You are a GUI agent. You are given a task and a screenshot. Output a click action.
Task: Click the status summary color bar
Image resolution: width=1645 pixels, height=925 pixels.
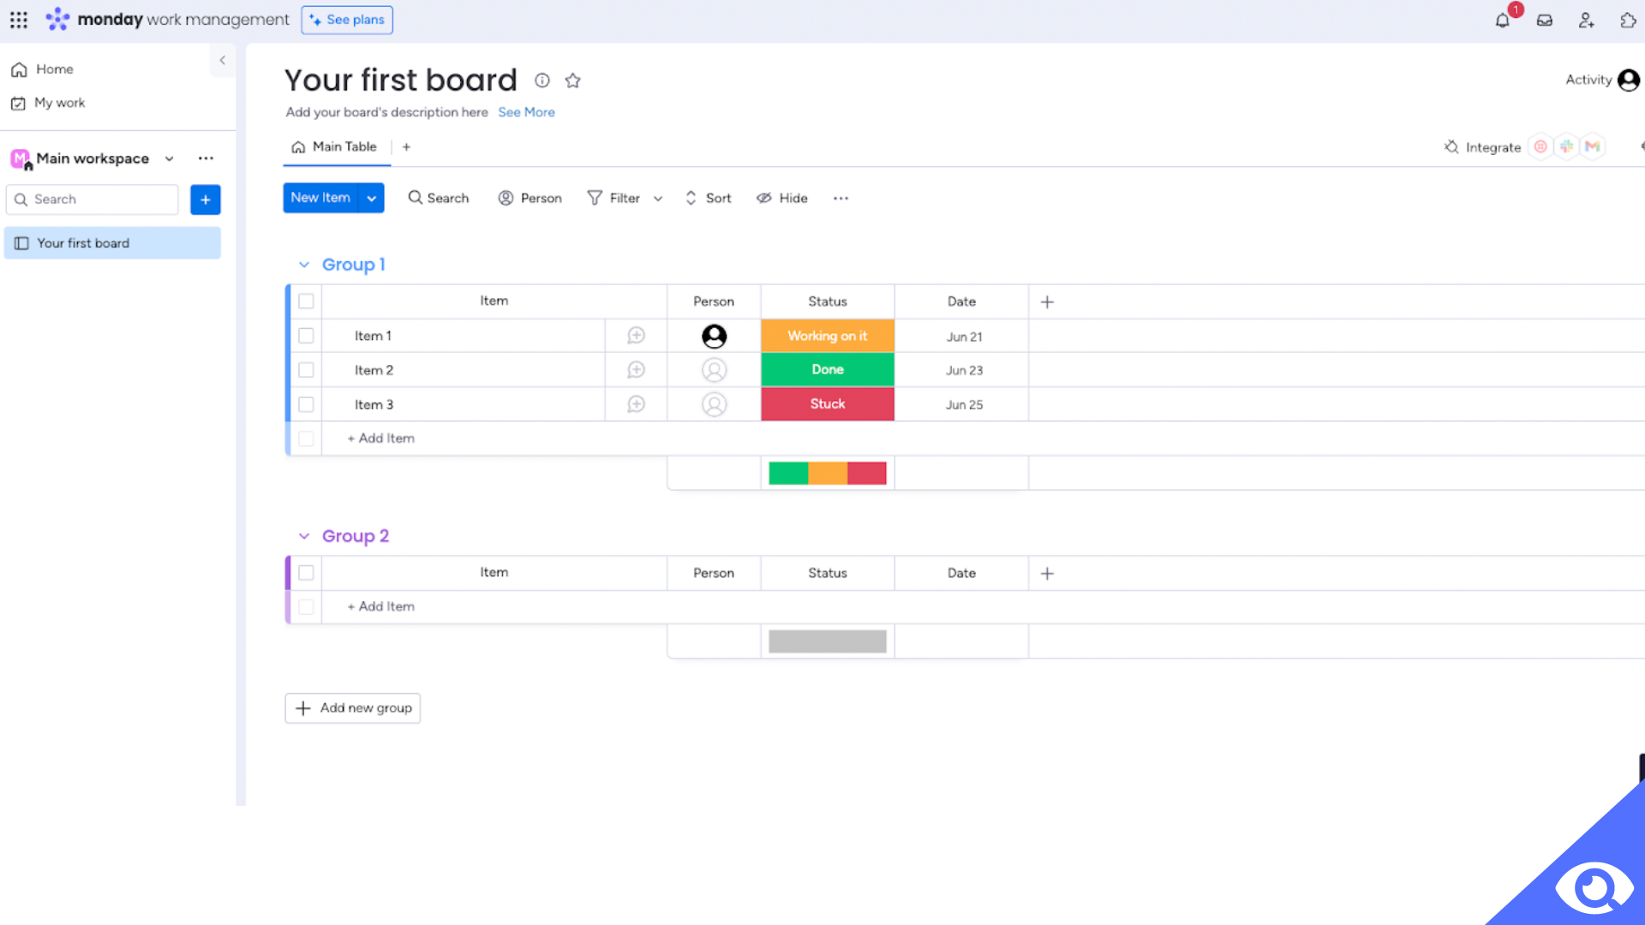click(x=827, y=472)
